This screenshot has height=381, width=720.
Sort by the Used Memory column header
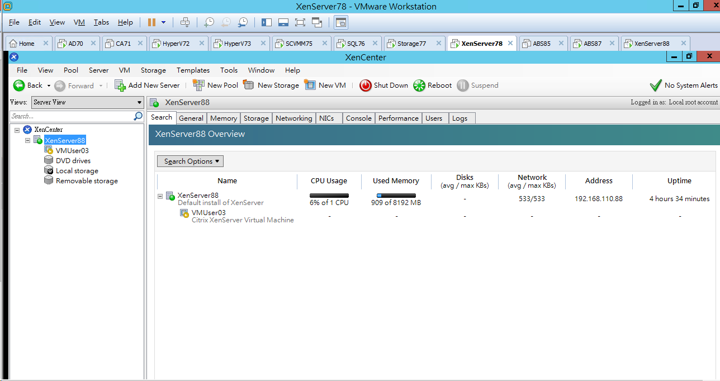click(x=396, y=181)
